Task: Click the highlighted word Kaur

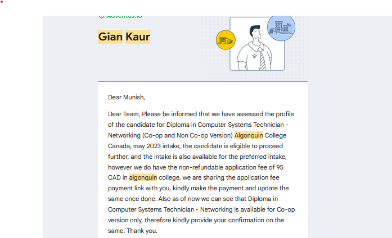Action: [x=138, y=36]
